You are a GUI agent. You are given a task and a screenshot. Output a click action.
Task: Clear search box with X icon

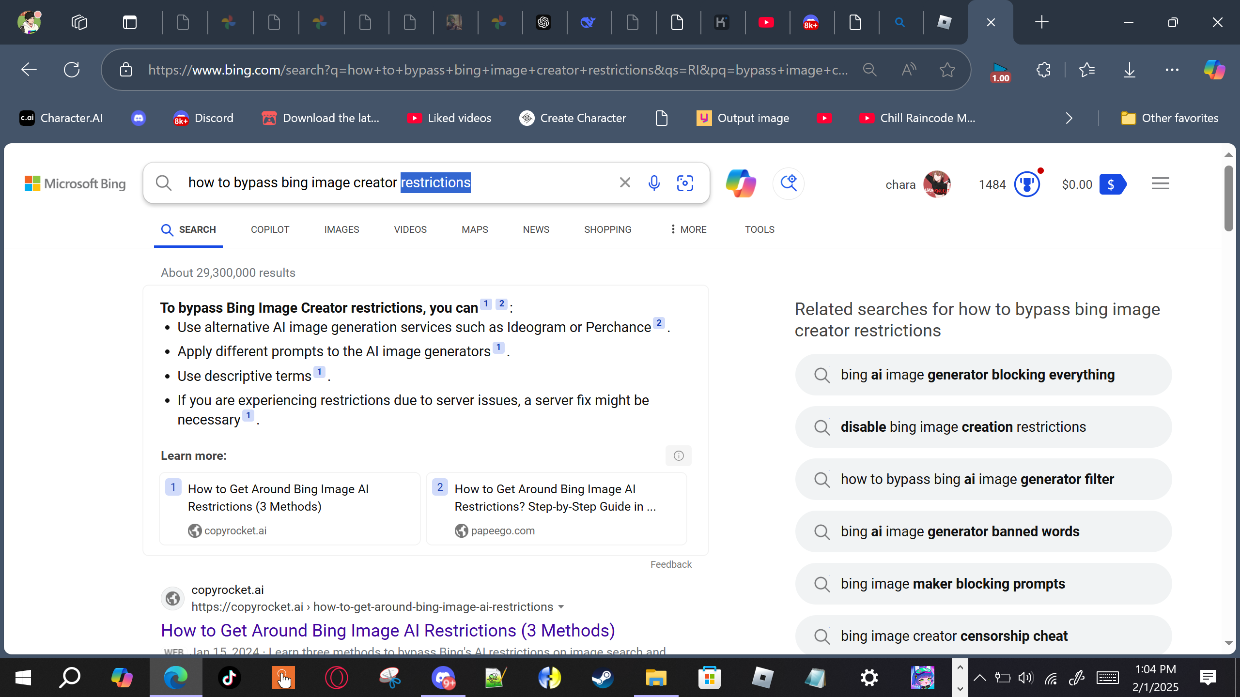point(625,182)
